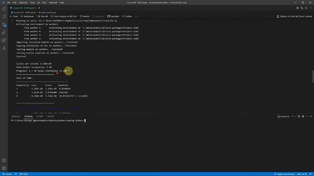
Task: Select the Python kernel picker
Action: click(294, 16)
